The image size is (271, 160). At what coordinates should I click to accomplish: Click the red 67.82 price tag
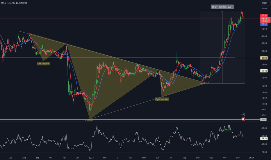(264, 16)
